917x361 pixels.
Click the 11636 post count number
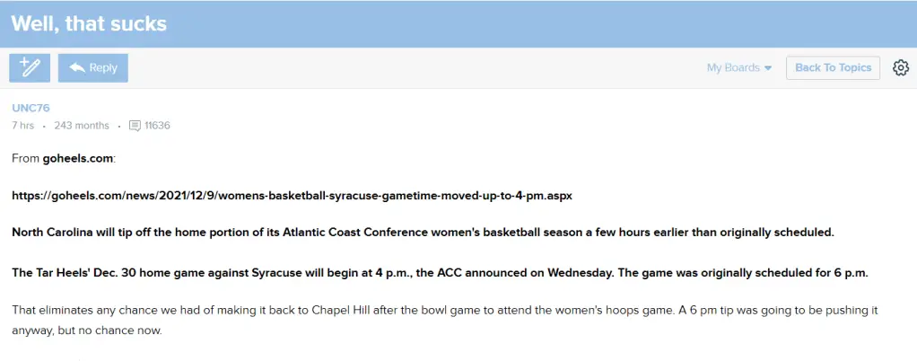[x=157, y=126]
